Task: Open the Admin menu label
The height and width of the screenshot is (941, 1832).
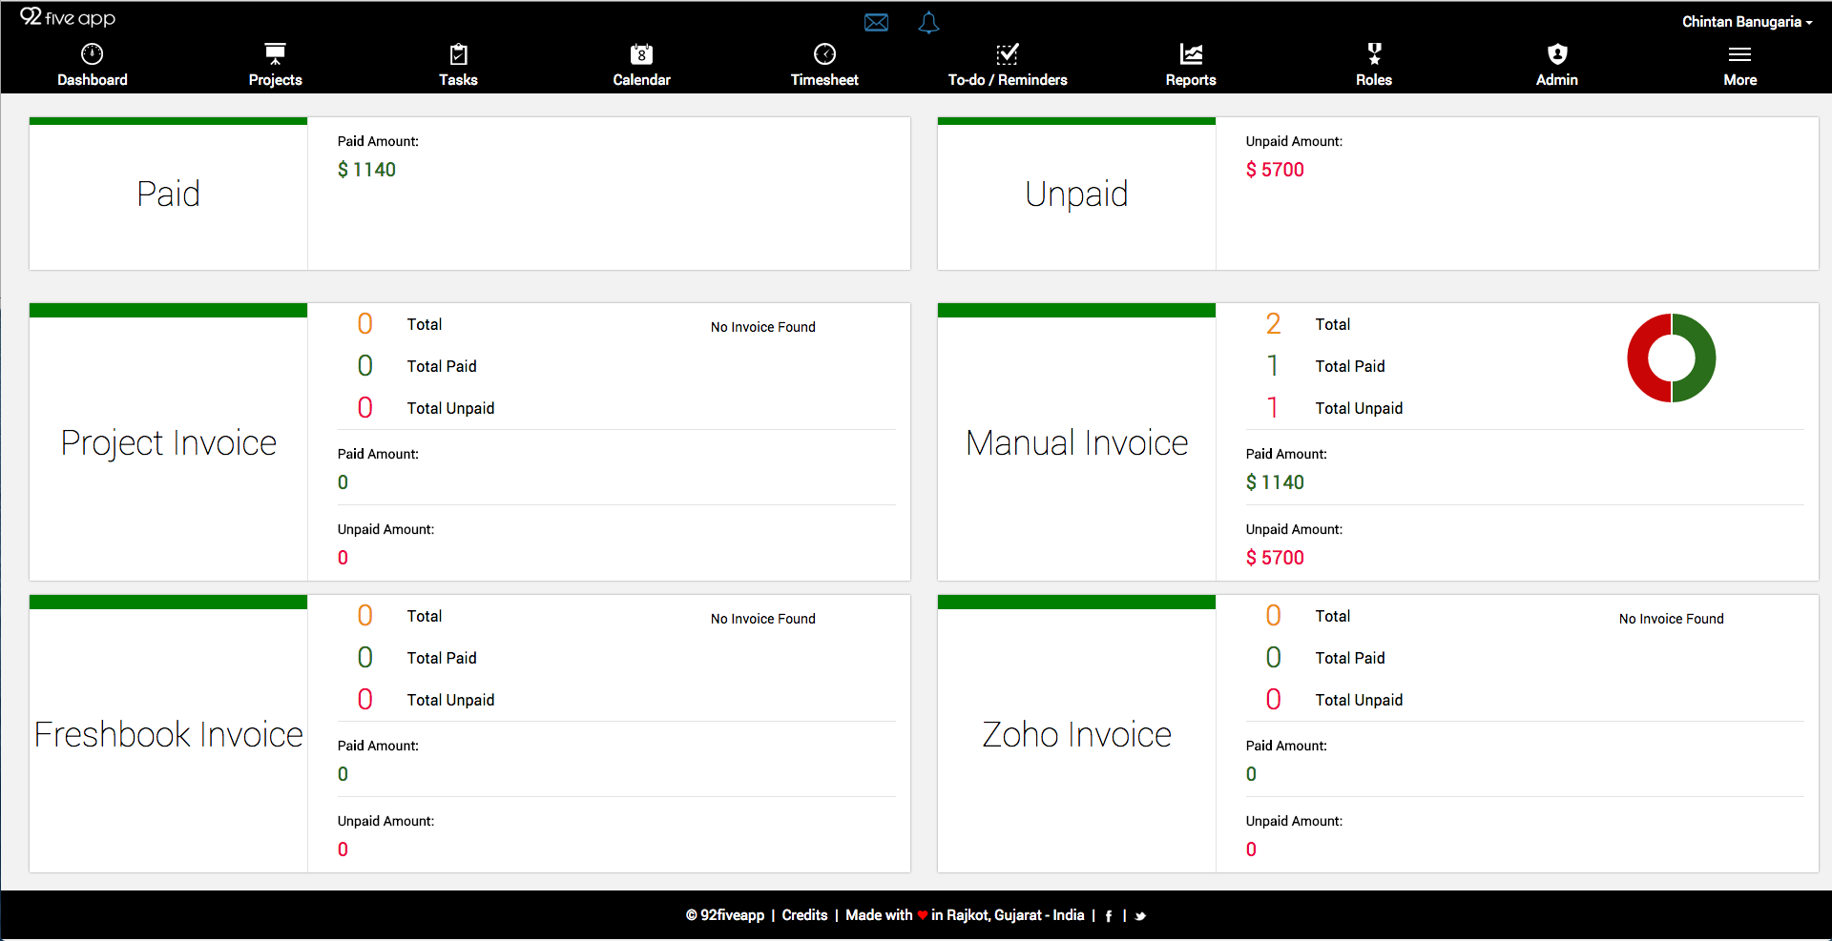Action: point(1557,80)
